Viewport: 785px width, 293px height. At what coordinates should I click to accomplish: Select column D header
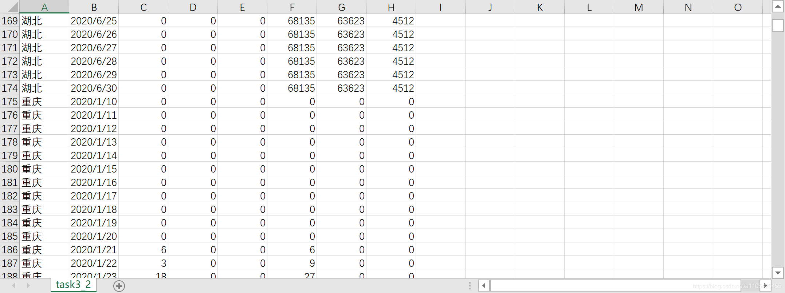(193, 7)
